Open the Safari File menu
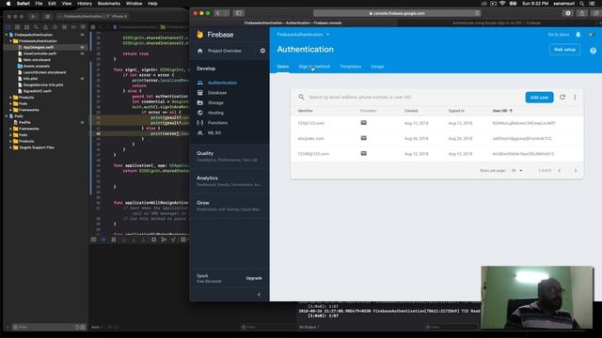This screenshot has width=602, height=338. coord(39,4)
